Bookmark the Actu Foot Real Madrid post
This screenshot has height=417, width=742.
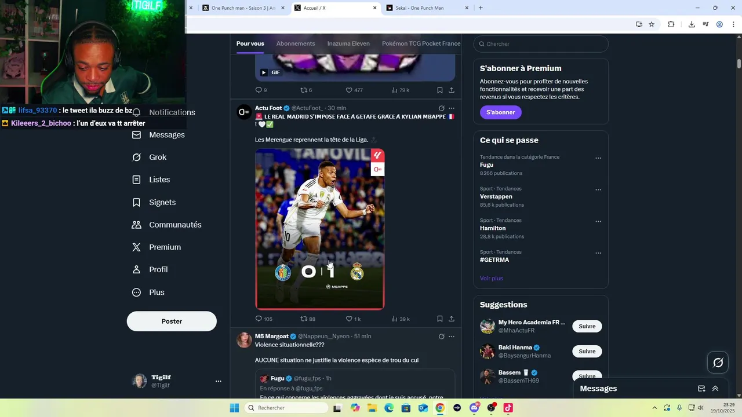[440, 319]
